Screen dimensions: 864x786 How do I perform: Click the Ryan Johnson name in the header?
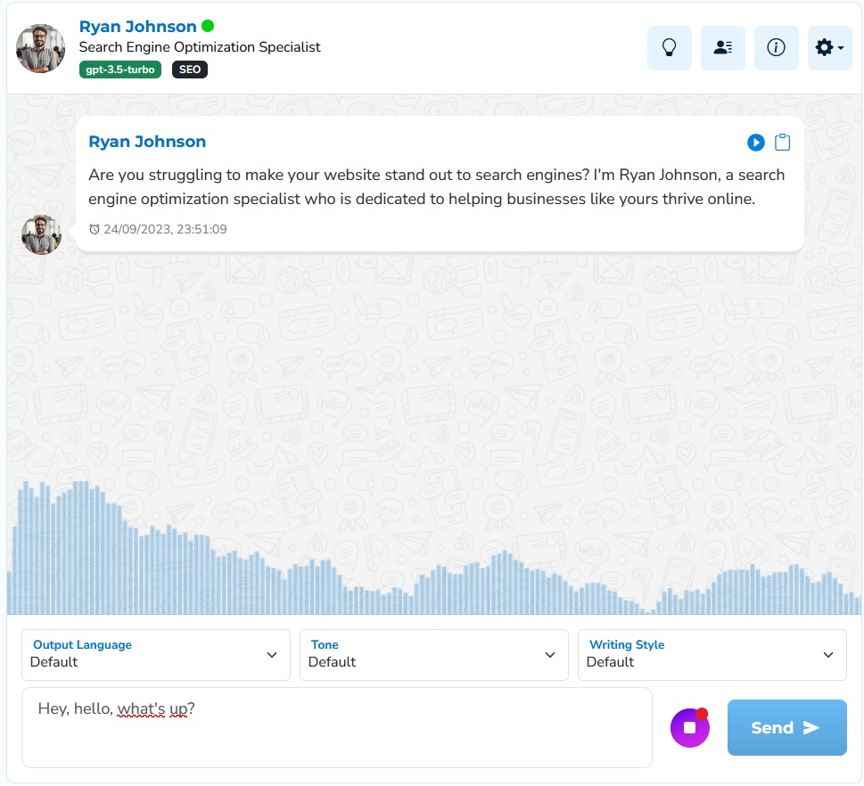coord(137,27)
